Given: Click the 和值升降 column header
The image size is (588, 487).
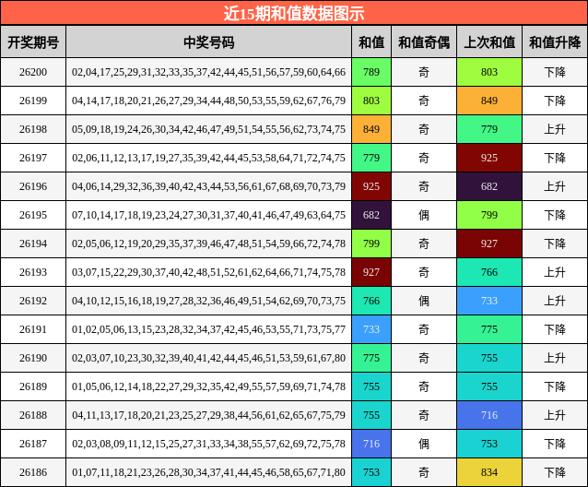Looking at the screenshot, I should [555, 42].
